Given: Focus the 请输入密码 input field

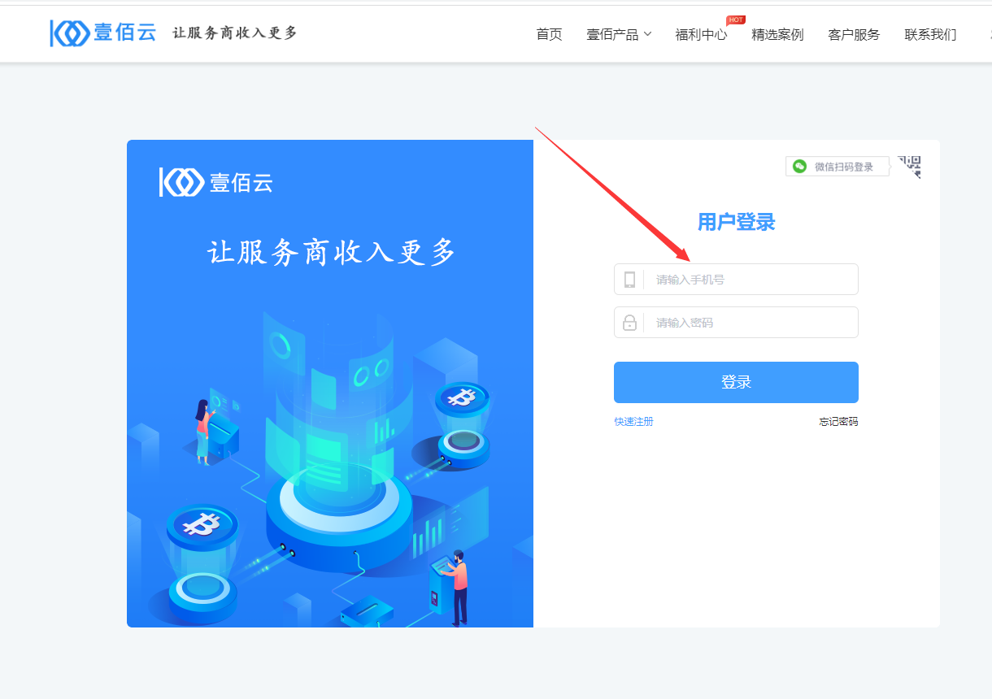Looking at the screenshot, I should (x=736, y=322).
